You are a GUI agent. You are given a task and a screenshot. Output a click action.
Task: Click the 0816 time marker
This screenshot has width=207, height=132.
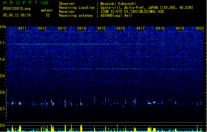pyautogui.click(x=121, y=28)
